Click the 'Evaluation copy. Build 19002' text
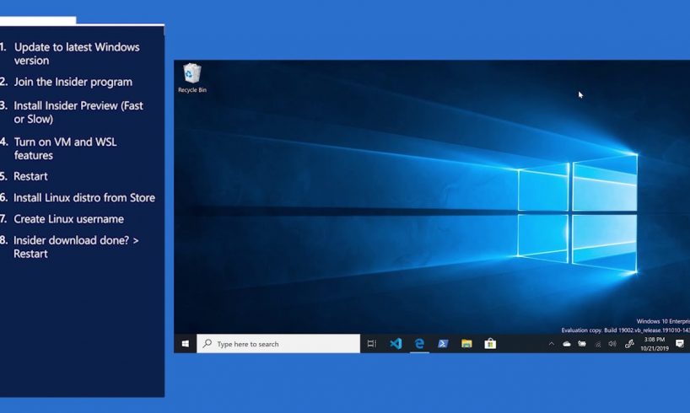This screenshot has width=690, height=413. point(625,330)
